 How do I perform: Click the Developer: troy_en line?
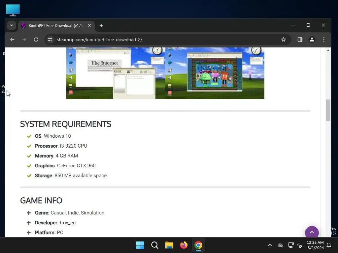(x=55, y=223)
